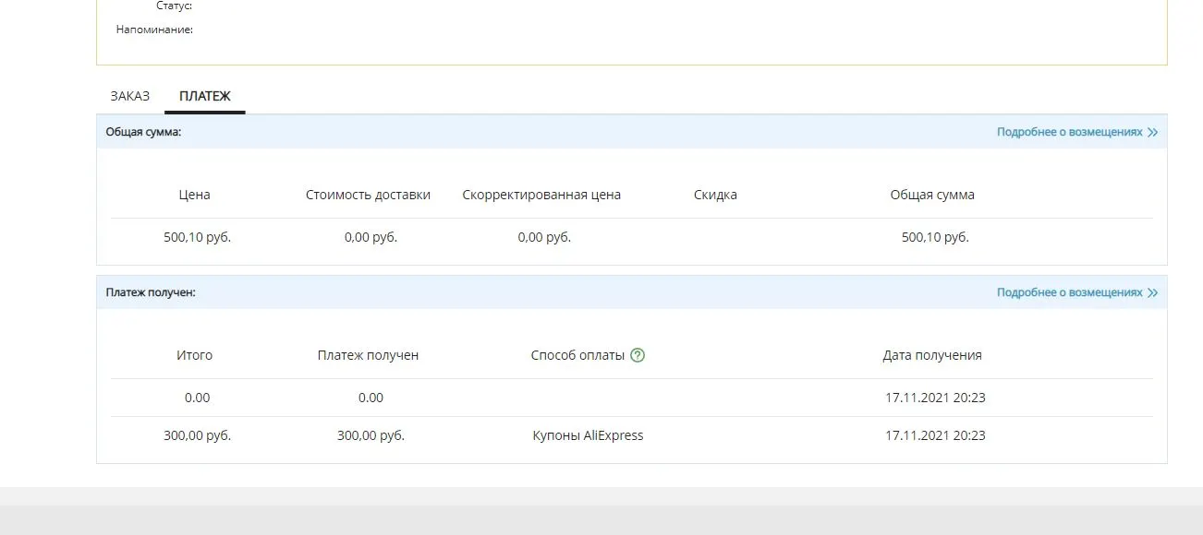Open the ЗАКАЗ tab

tap(129, 96)
